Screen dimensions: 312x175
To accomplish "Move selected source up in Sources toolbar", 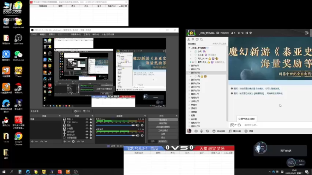I will pos(78,142).
